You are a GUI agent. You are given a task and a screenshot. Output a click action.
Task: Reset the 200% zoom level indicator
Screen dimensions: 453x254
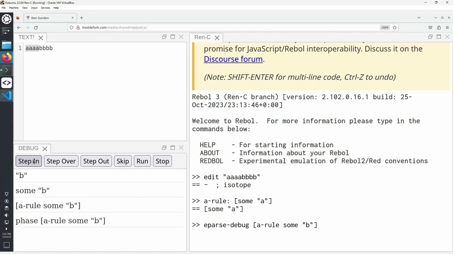coord(385,28)
